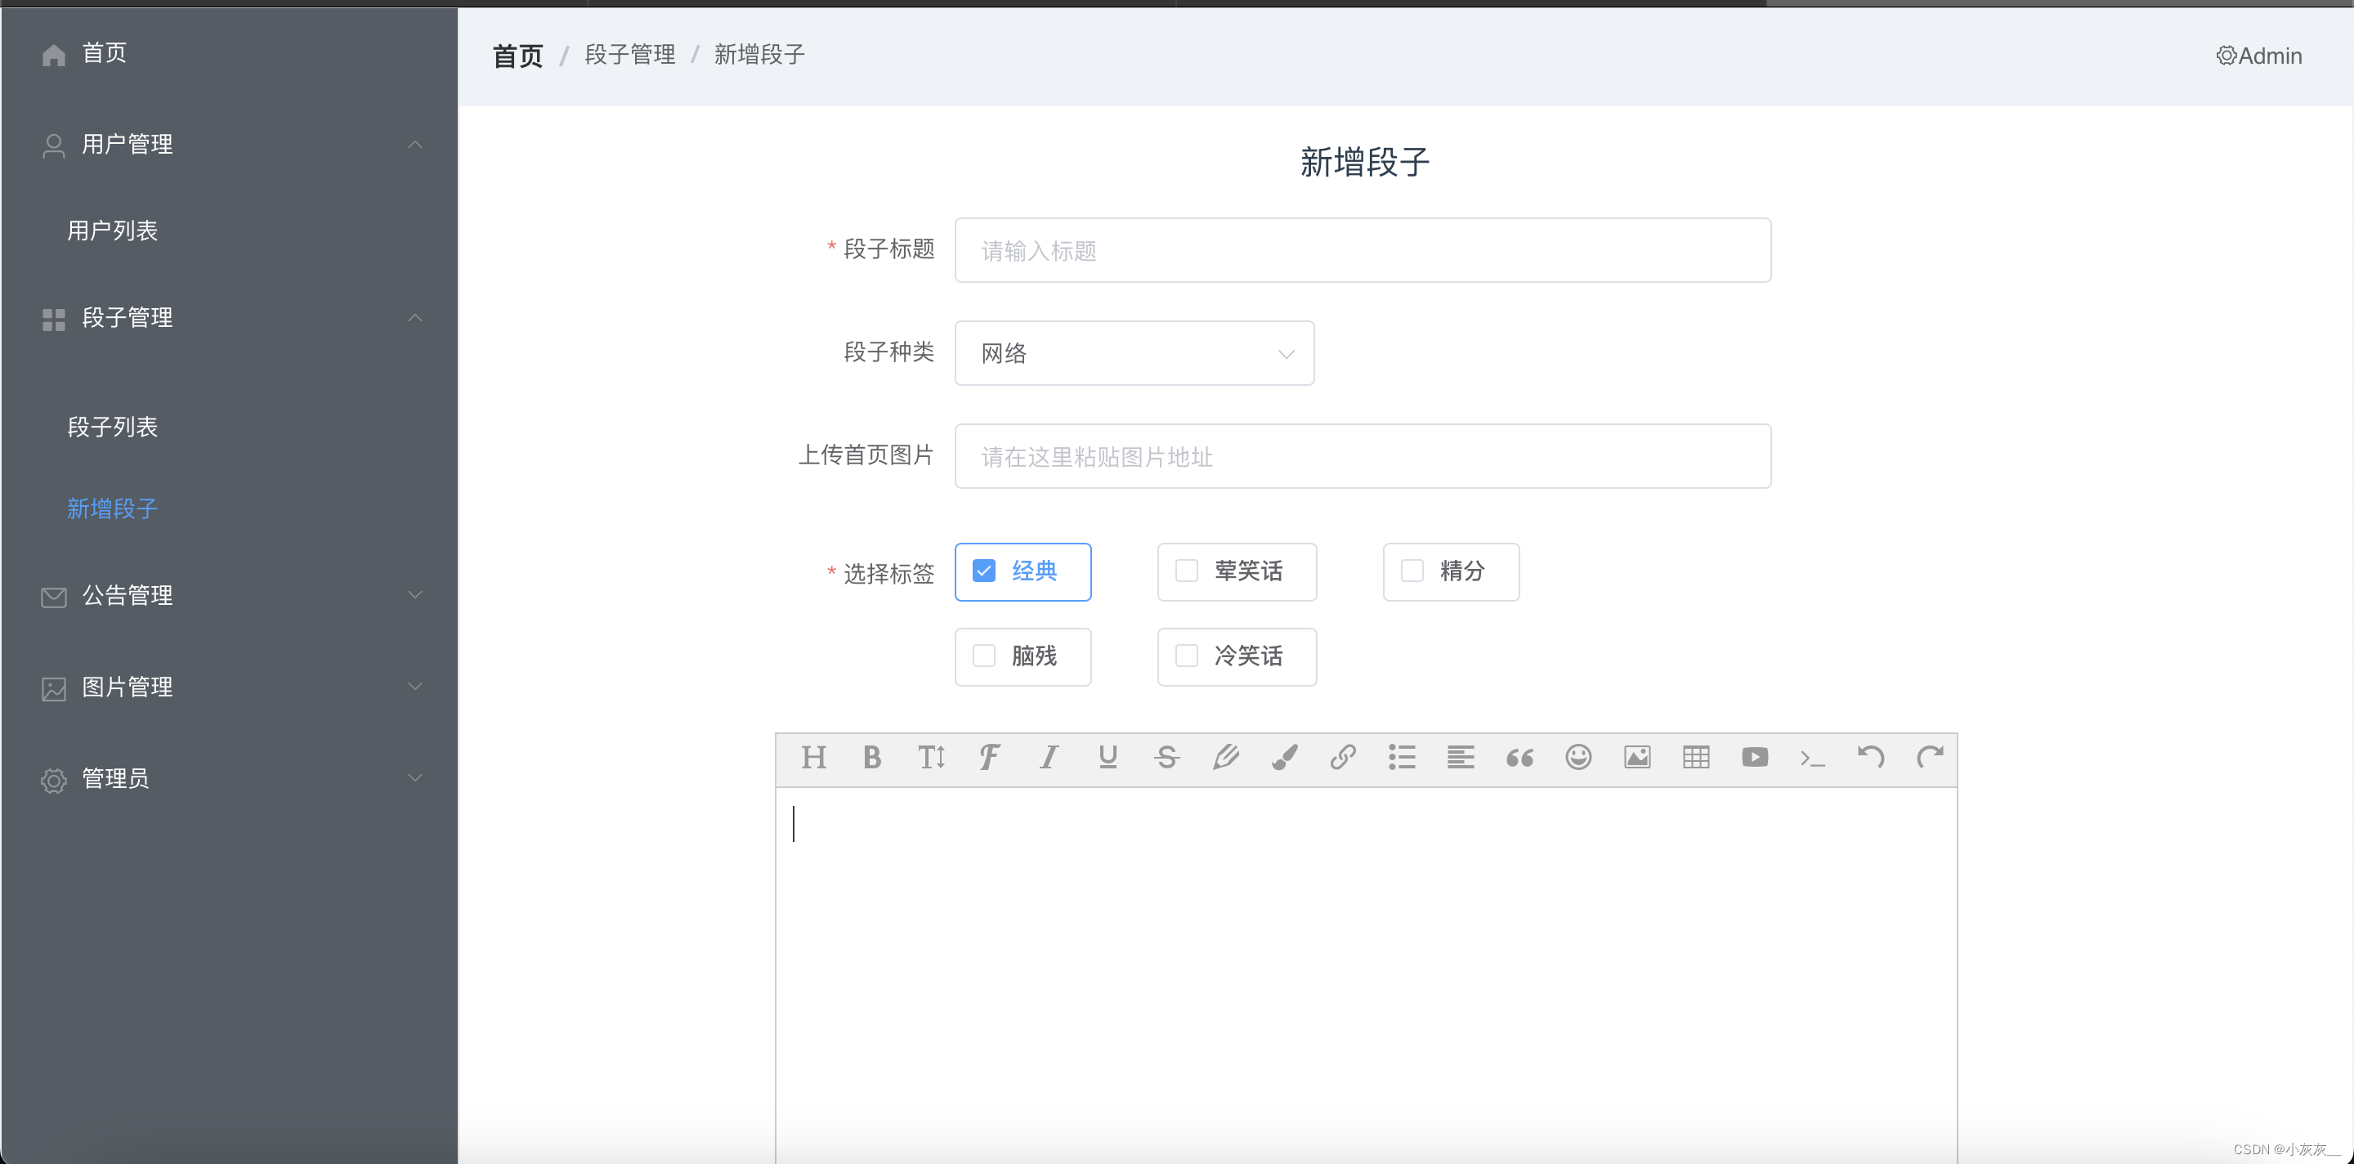2354x1164 pixels.
Task: Open the 用户列表 sidebar menu item
Action: click(113, 231)
